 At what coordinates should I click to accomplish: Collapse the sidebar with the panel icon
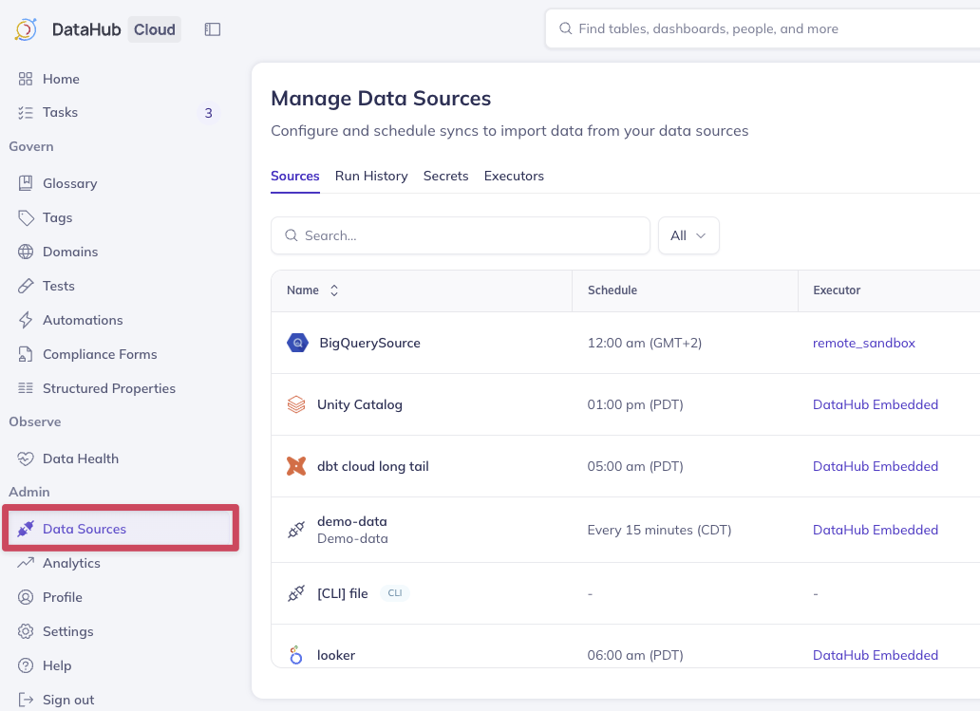point(213,29)
